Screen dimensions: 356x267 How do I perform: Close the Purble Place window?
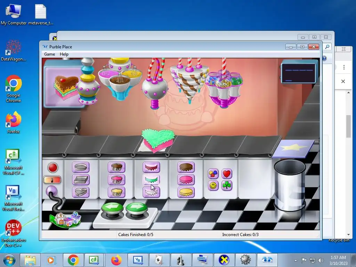[x=314, y=47]
